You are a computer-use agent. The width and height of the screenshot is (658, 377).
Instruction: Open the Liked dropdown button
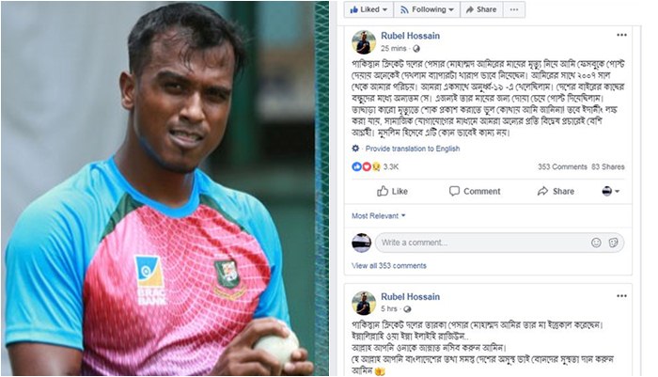point(368,9)
